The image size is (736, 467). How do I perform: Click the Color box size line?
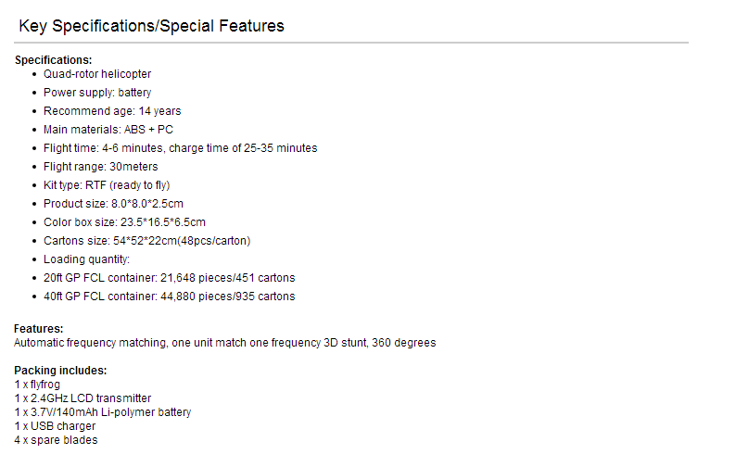point(124,222)
